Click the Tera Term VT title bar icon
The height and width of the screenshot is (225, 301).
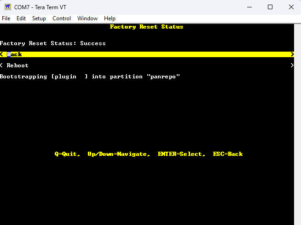(x=8, y=7)
